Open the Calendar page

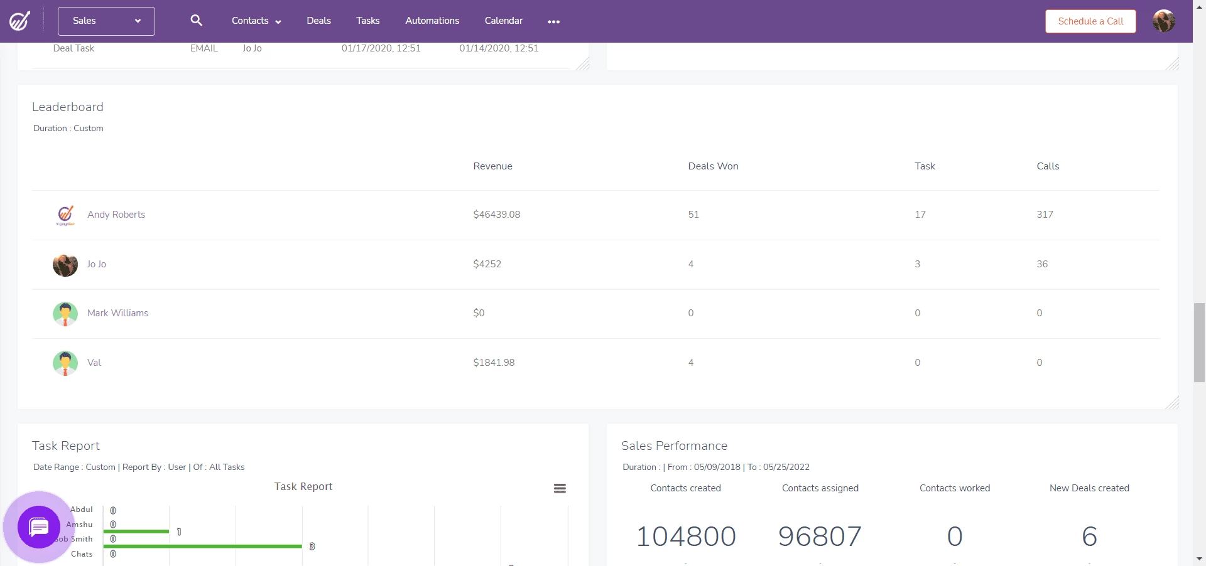coord(503,21)
